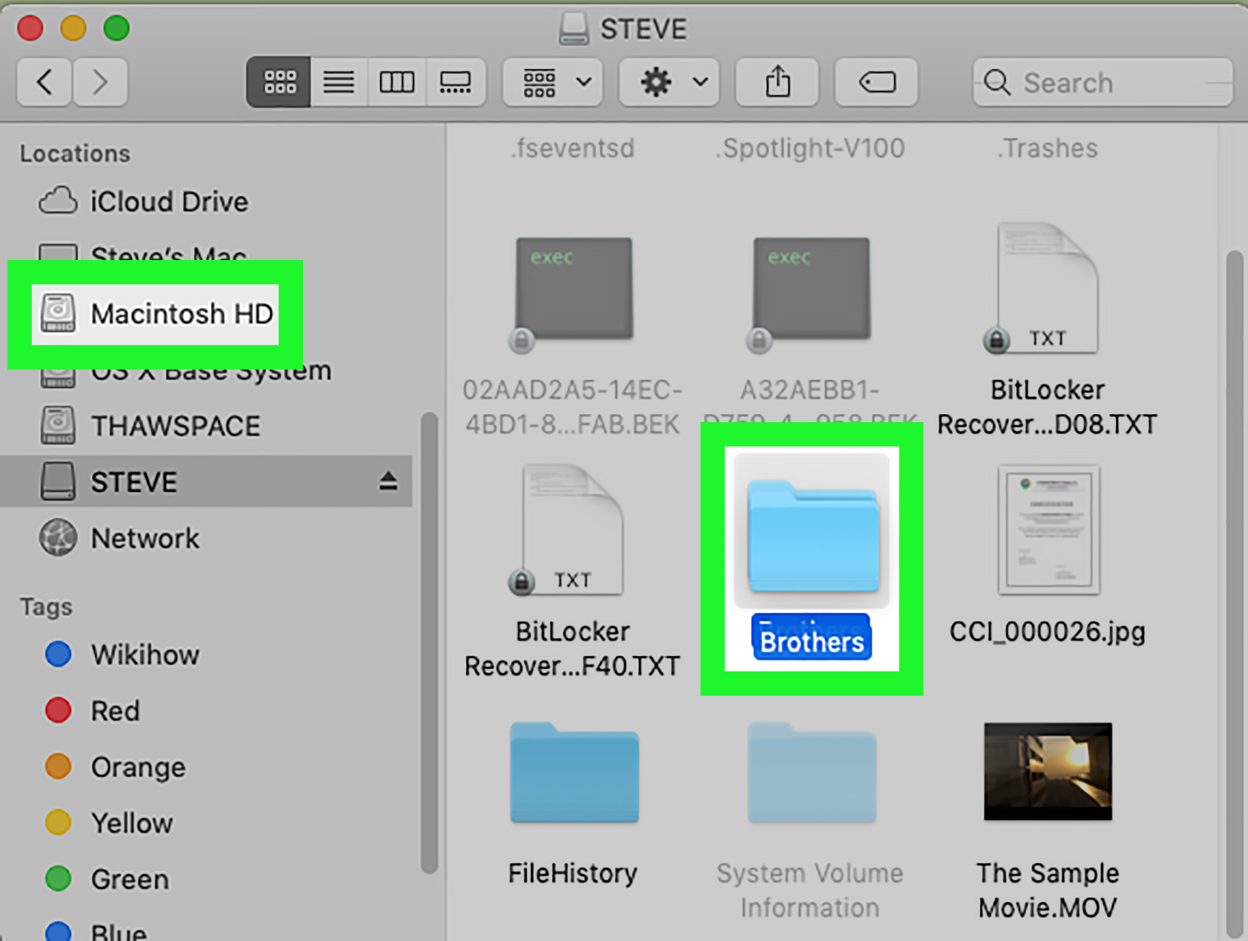This screenshot has width=1248, height=941.
Task: Click the sidebar scrollbar
Action: 429,643
